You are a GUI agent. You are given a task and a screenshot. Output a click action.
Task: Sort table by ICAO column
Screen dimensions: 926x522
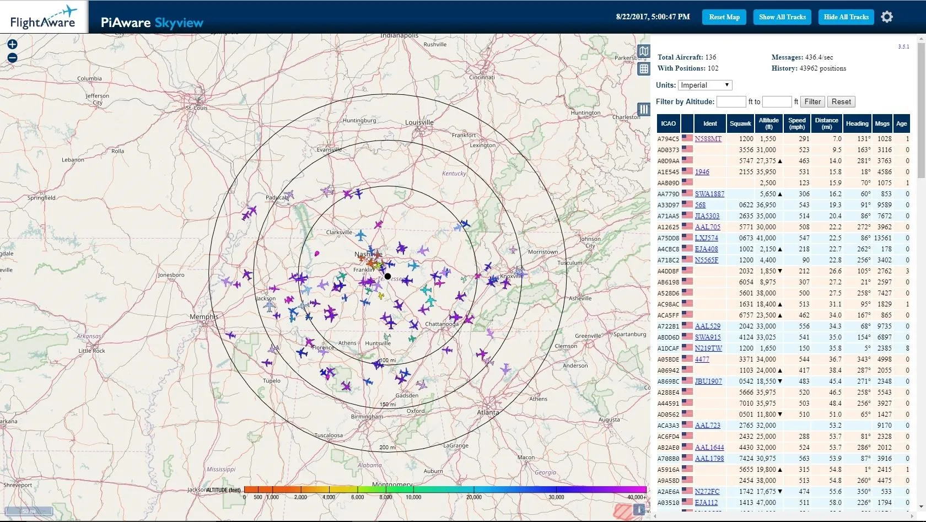coord(668,123)
